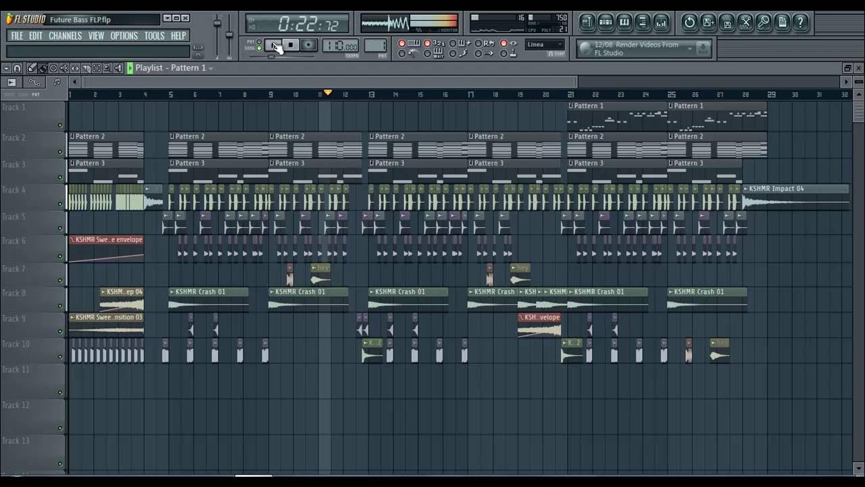
Task: Switch playback to SONG mode
Action: [259, 48]
